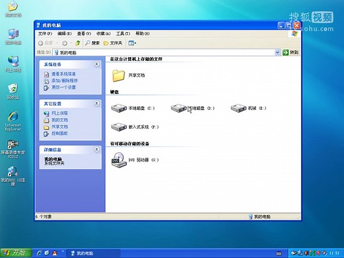
Task: Click the system tray clock
Action: coord(334,253)
